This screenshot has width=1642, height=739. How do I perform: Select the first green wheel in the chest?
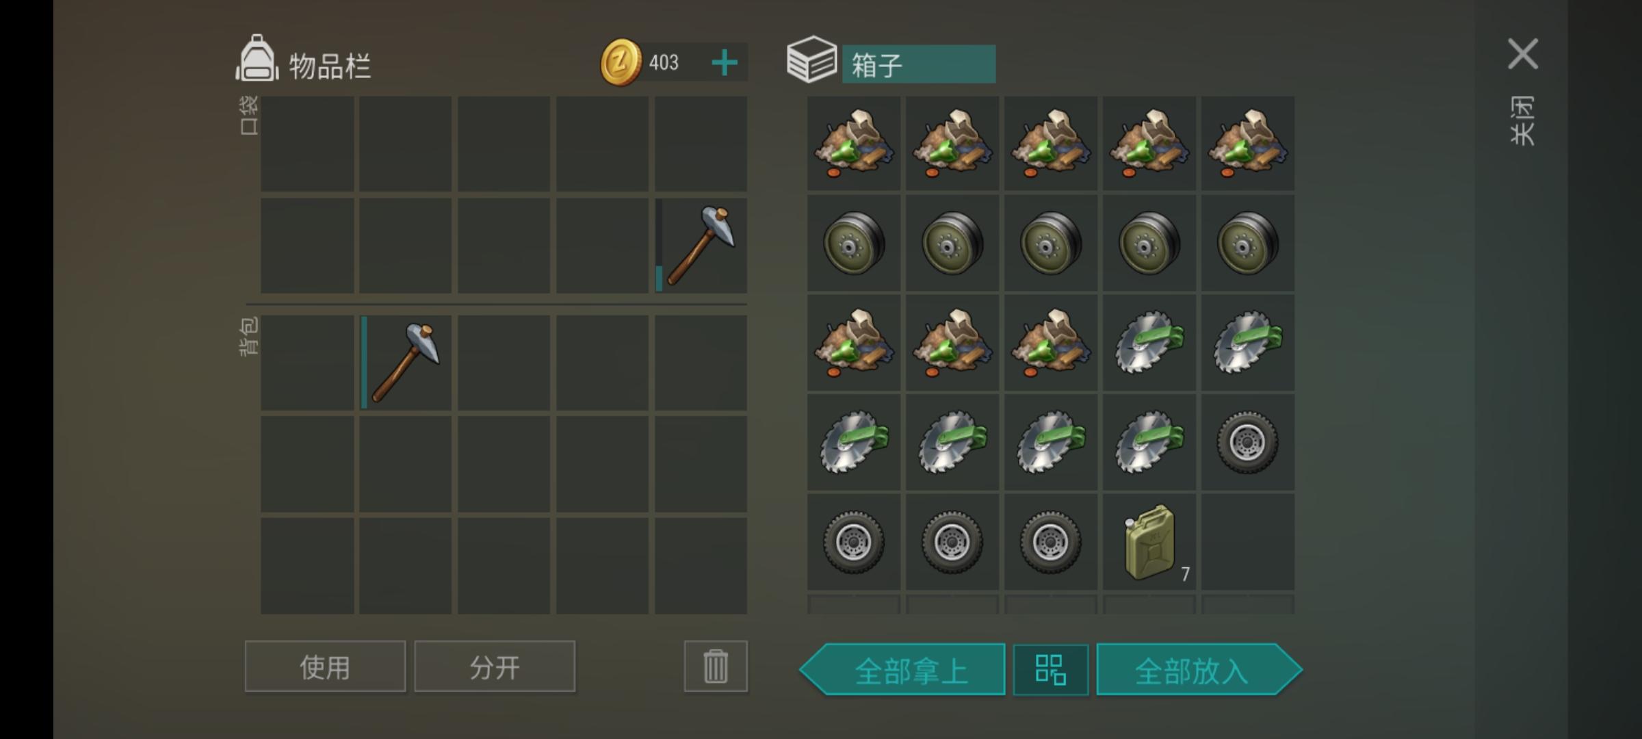[854, 243]
